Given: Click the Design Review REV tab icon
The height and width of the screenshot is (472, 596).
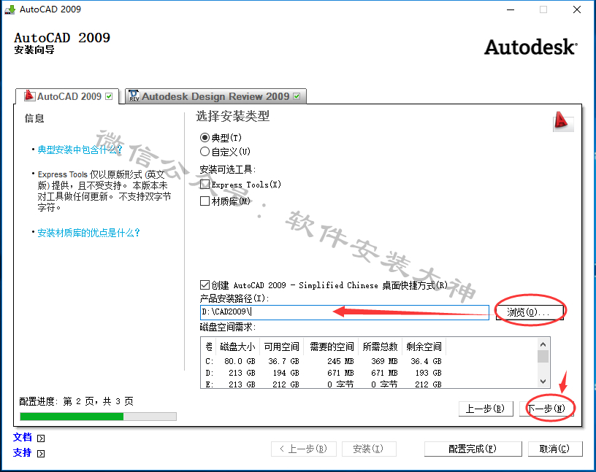Looking at the screenshot, I should [x=134, y=96].
